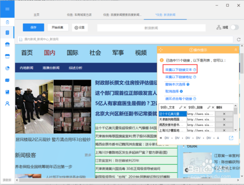Click help icon next to 采集以下链接地址
Screen dimensions: 244x185
(x=195, y=77)
